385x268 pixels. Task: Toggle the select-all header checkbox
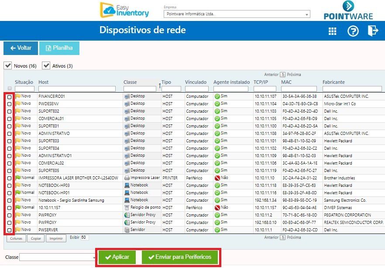pos(10,88)
